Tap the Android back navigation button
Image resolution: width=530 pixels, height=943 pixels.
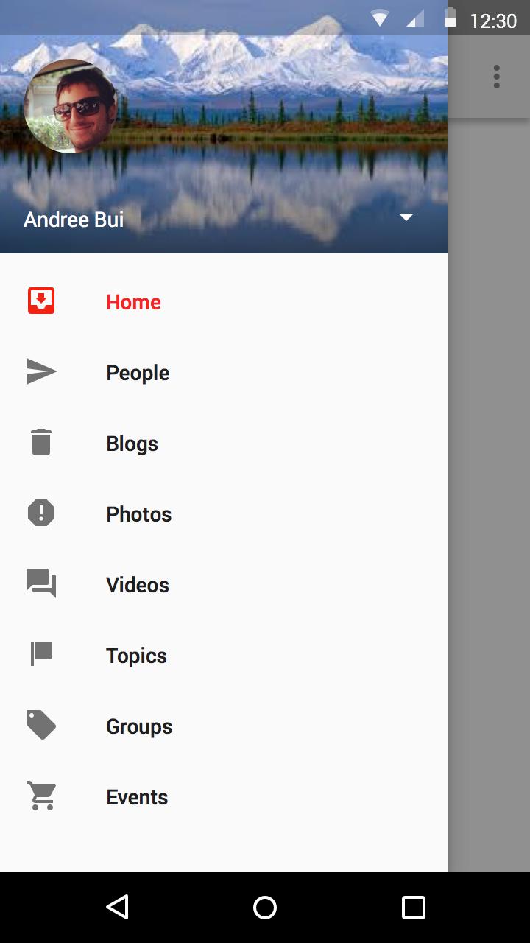click(118, 907)
